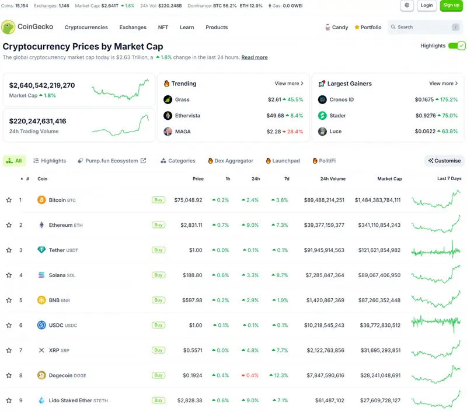Click the Customise sparkle icon
This screenshot has height=411, width=467.
click(x=431, y=161)
